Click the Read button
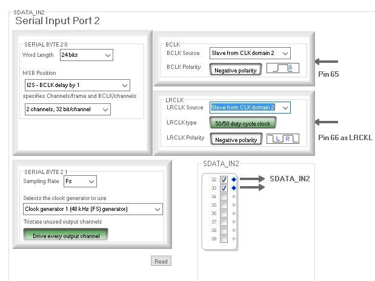Image resolution: width=375 pixels, height=281 pixels. pyautogui.click(x=161, y=261)
